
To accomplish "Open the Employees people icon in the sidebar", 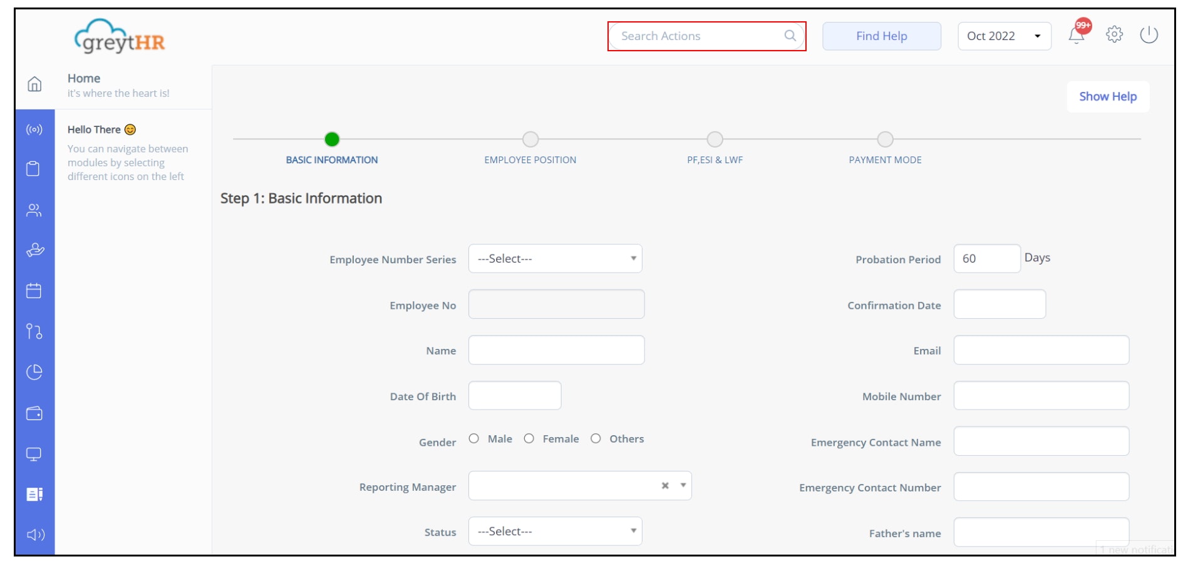I will 34,210.
